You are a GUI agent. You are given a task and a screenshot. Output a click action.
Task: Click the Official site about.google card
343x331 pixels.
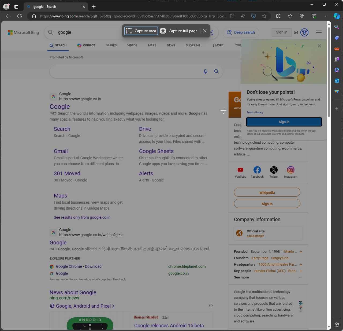tap(268, 233)
